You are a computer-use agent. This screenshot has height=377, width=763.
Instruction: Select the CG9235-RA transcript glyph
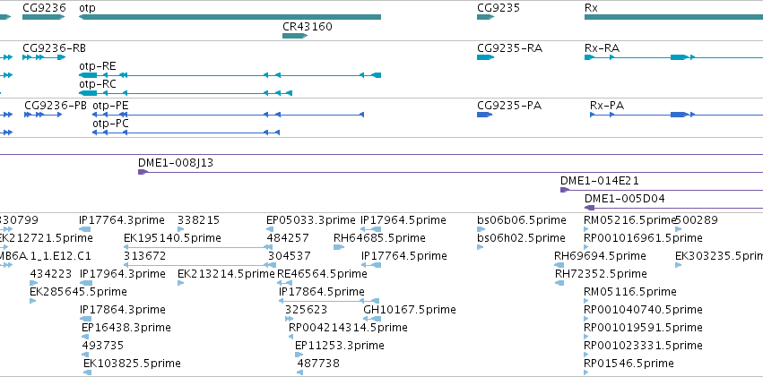pyautogui.click(x=486, y=57)
